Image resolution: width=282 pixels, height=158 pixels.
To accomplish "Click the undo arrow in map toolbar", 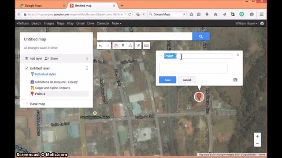I will click(100, 46).
